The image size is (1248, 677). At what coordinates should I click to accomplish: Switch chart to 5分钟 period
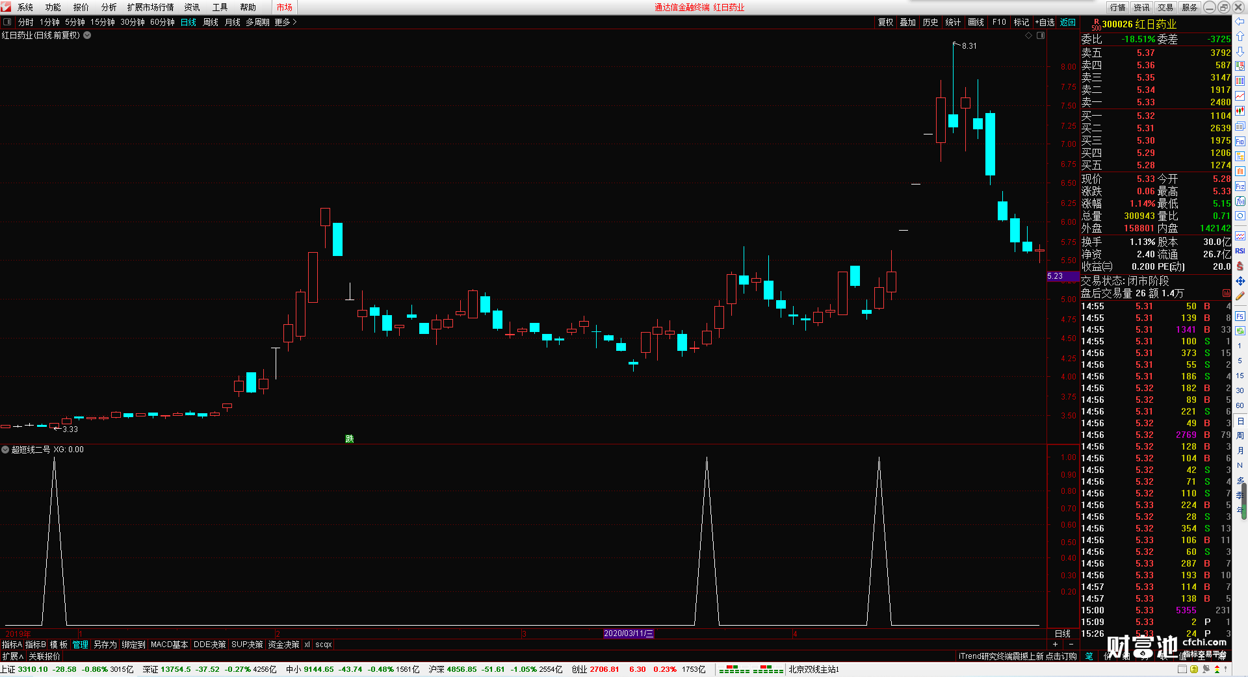(75, 22)
